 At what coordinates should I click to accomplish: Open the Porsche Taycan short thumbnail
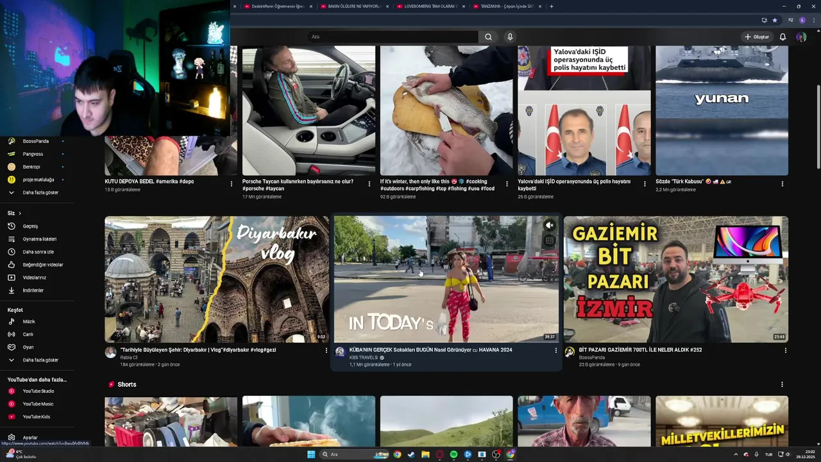coord(309,110)
